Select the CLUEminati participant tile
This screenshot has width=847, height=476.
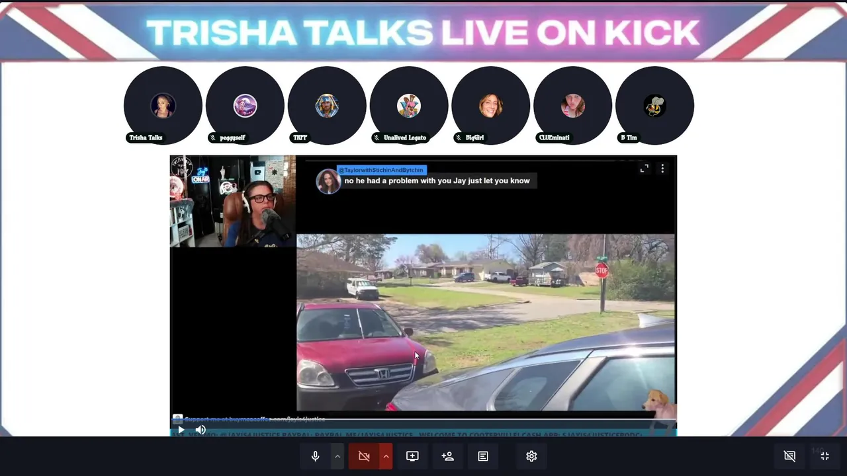tap(572, 105)
